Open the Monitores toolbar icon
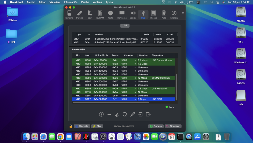 pos(122,15)
